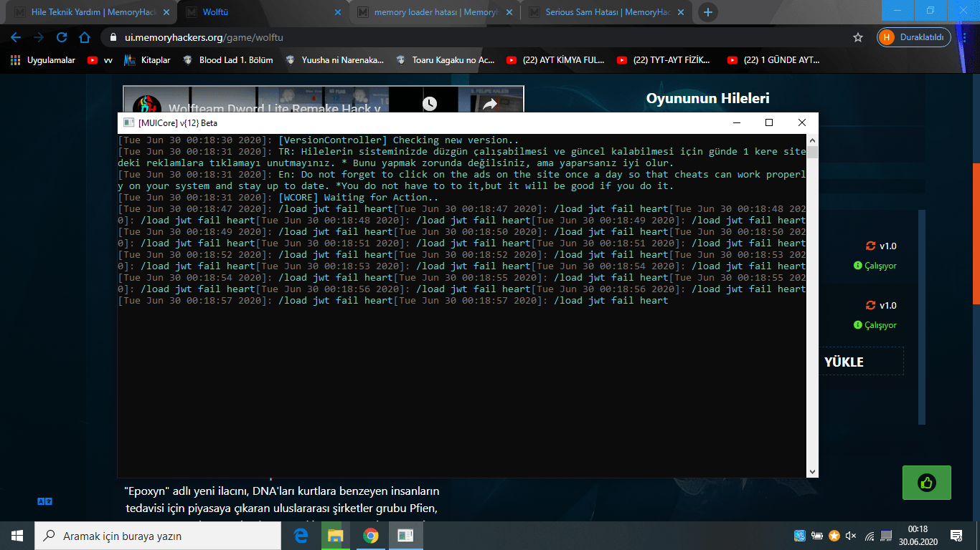
Task: Reload the current page
Action: 62,37
